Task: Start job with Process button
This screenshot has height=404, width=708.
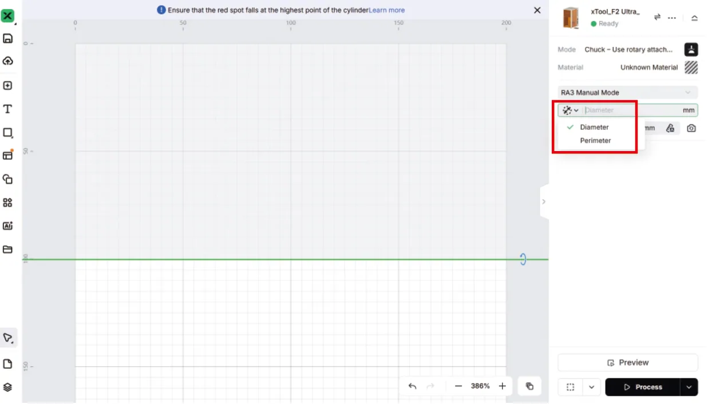Action: (x=643, y=387)
